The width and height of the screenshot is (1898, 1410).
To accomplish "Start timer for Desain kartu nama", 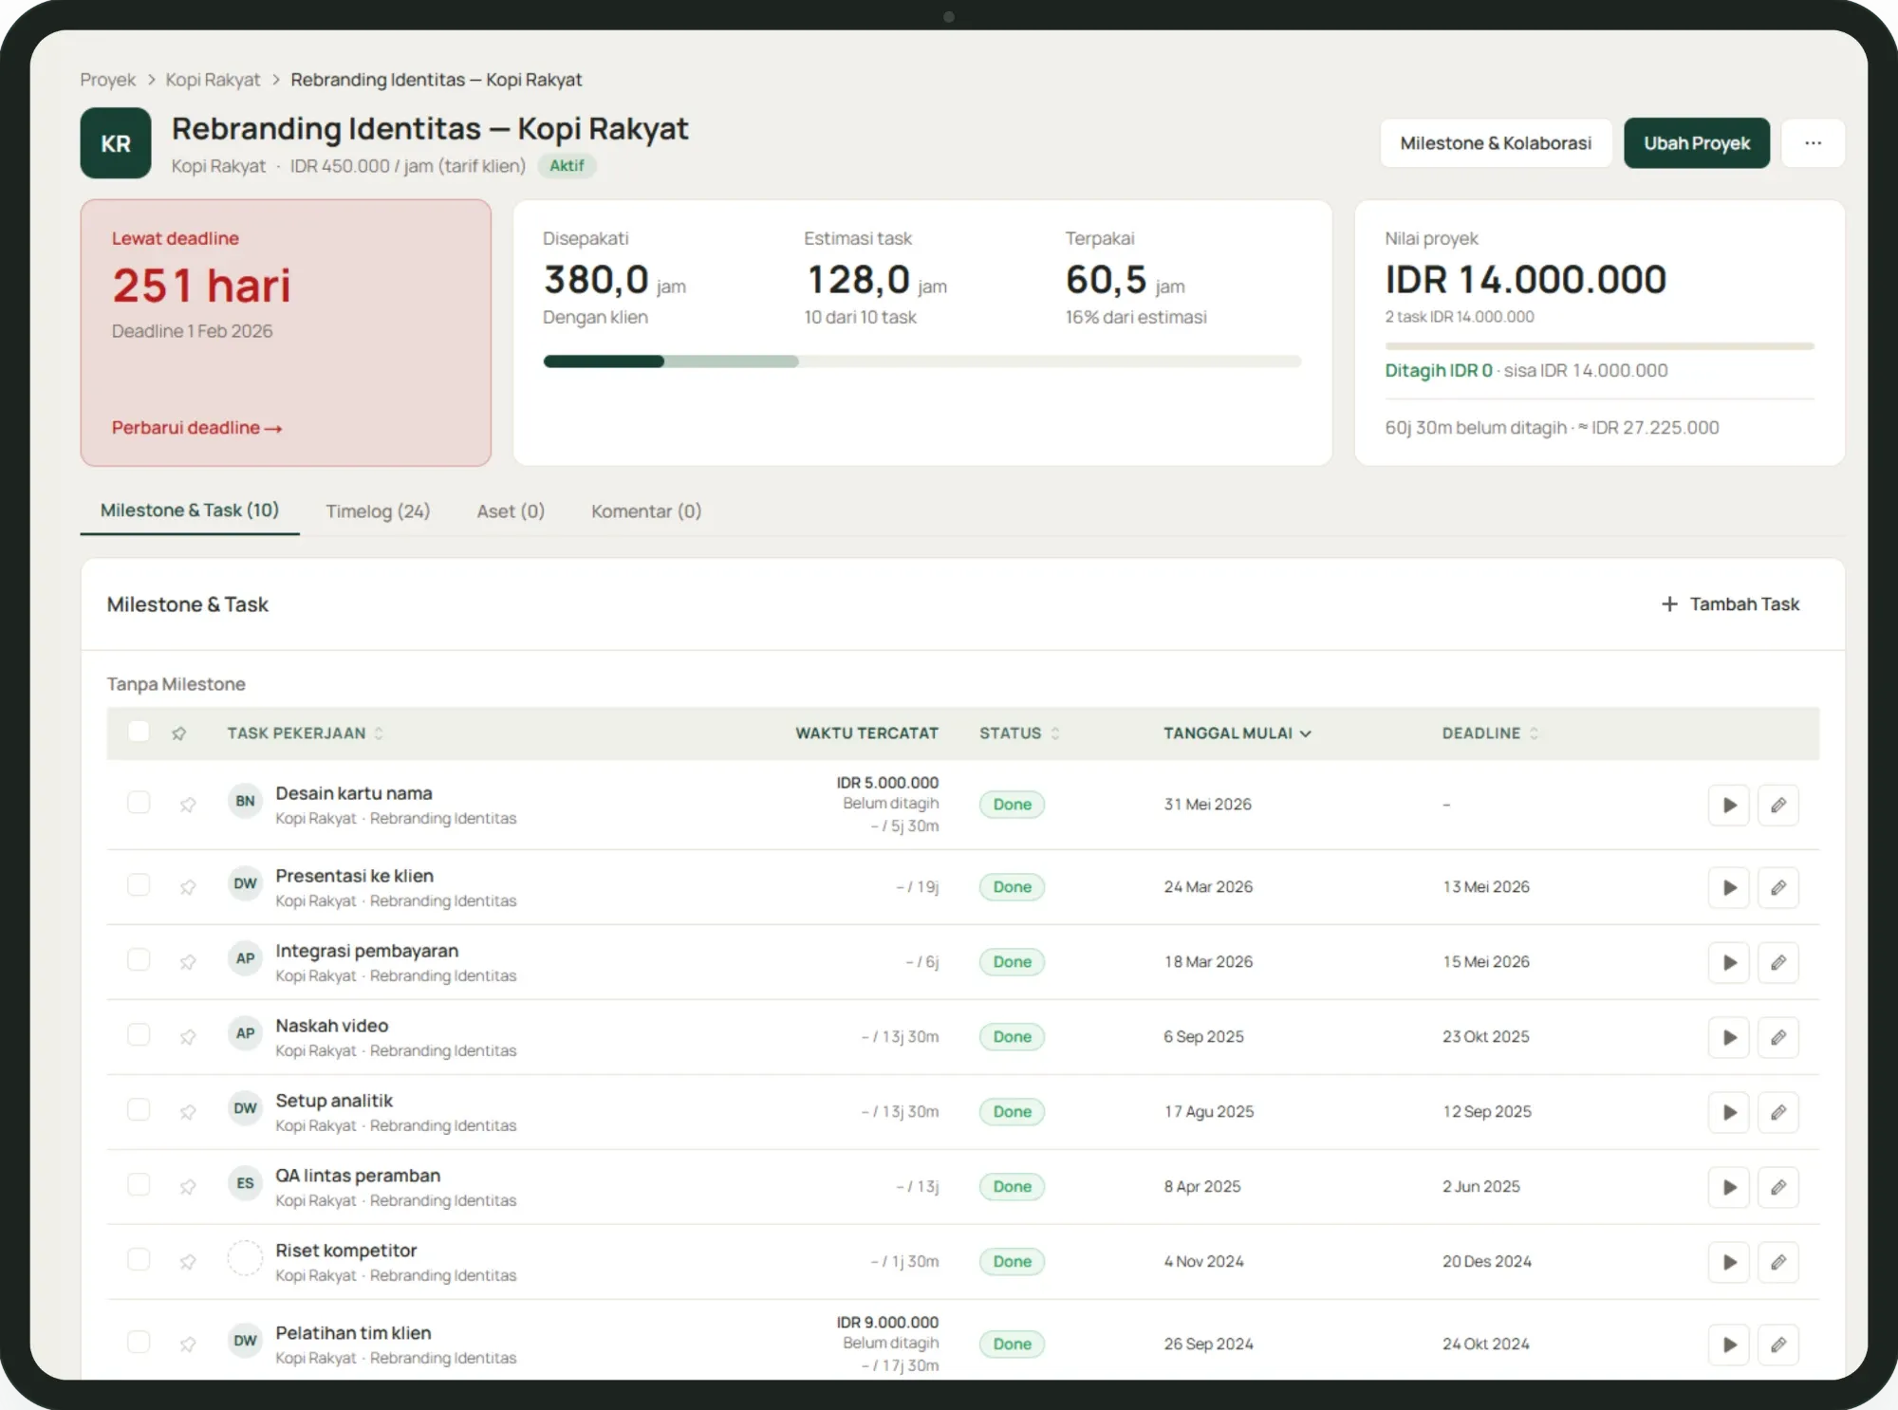I will (1729, 805).
